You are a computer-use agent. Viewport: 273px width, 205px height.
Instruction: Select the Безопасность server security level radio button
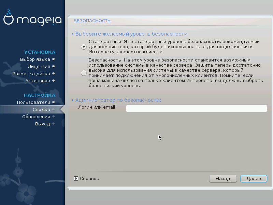coord(84,73)
